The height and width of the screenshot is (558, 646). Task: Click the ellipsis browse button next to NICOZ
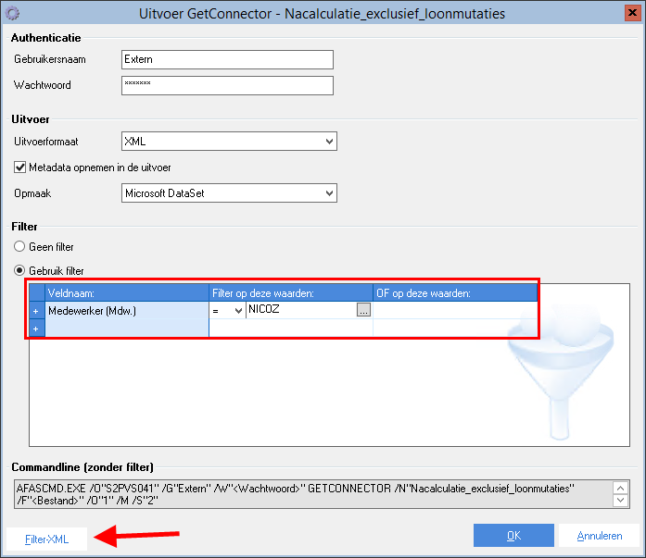tap(363, 310)
